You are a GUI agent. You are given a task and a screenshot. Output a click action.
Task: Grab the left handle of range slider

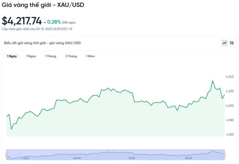pyautogui.click(x=6, y=155)
